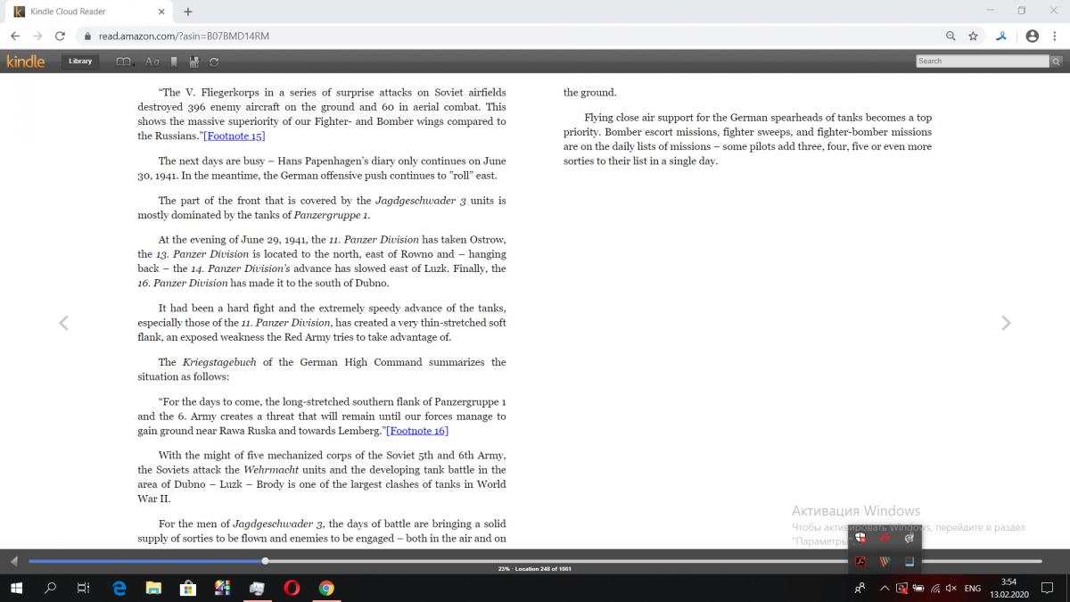Open Windows Security shield tray icon
The image size is (1070, 602).
click(860, 537)
